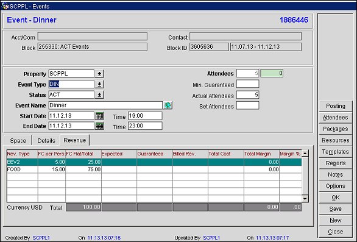357x242 pixels.
Task: Click the Total Margin column header
Action: [x=261, y=154]
